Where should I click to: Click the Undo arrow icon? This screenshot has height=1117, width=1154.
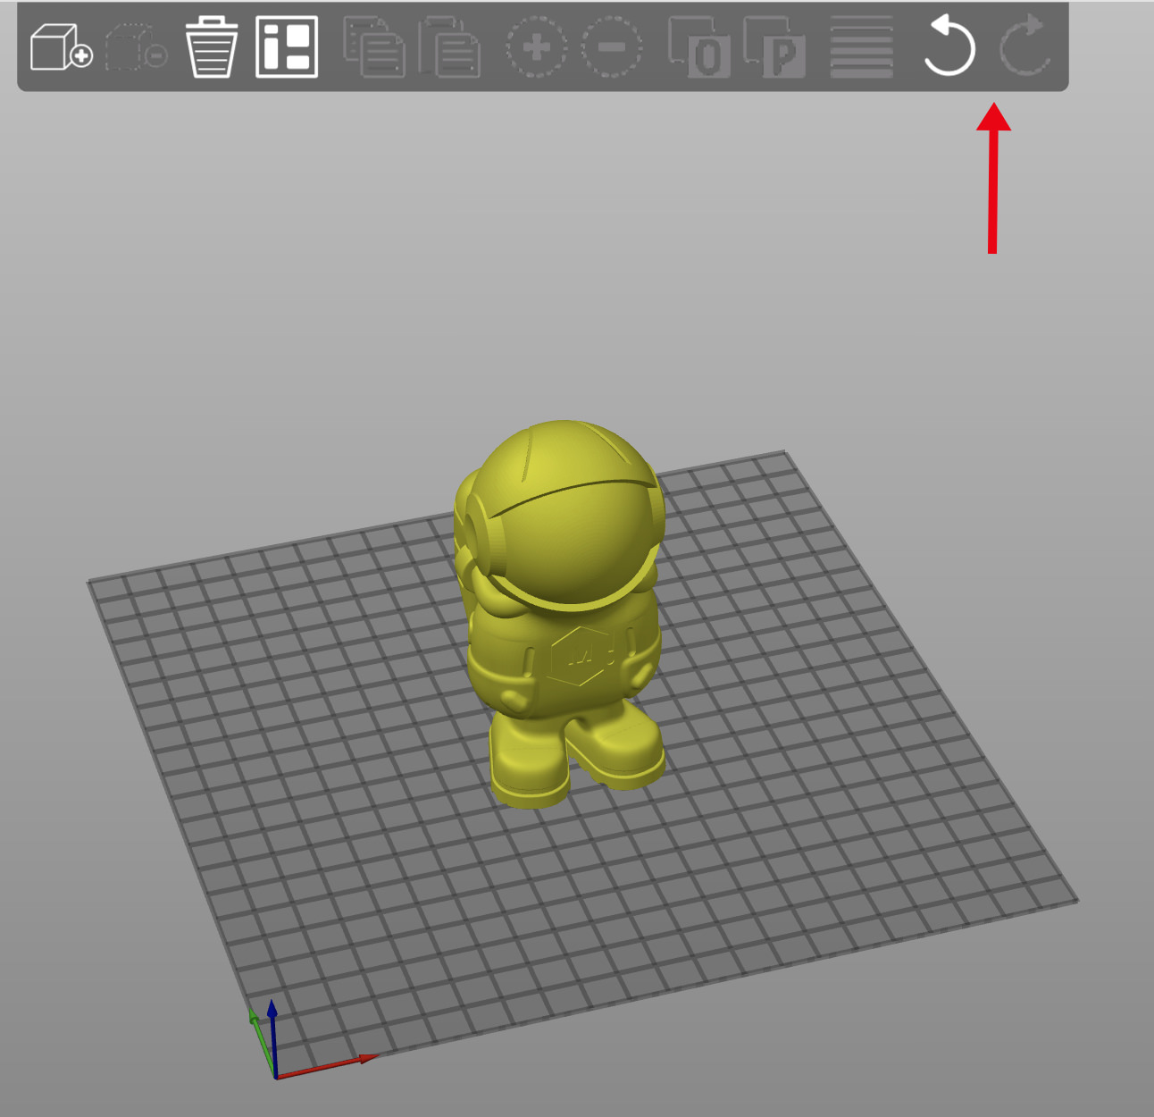click(949, 45)
